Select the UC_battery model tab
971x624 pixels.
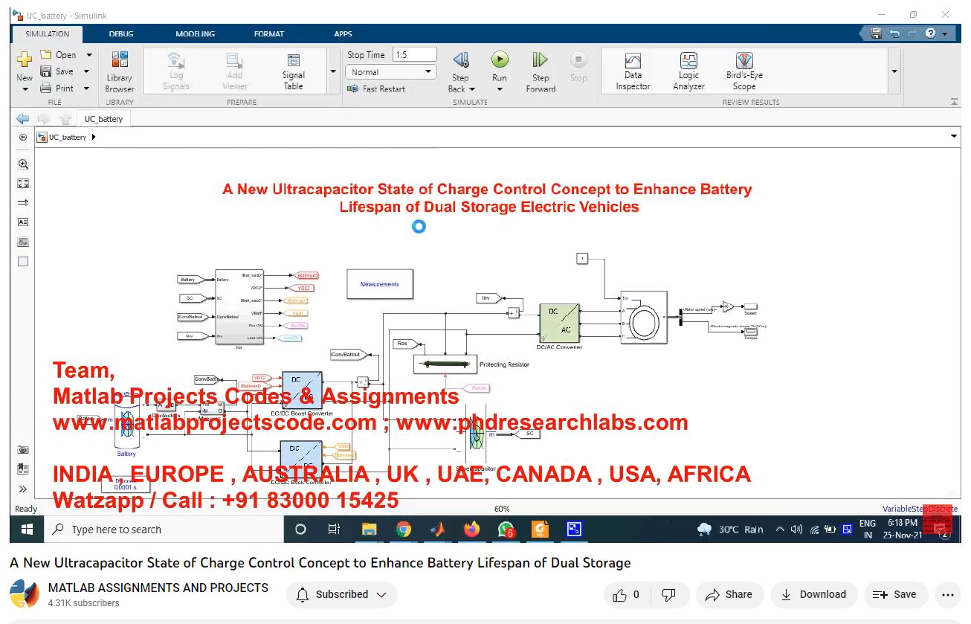pyautogui.click(x=103, y=119)
